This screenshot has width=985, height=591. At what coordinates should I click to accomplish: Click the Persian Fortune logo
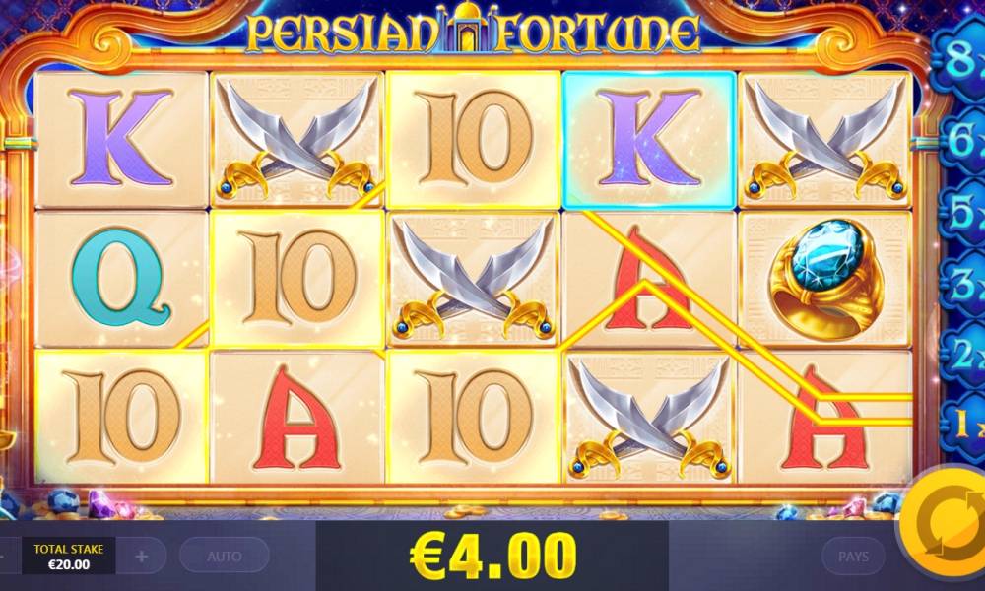pyautogui.click(x=472, y=31)
